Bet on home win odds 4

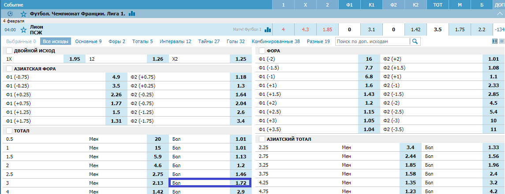point(284,29)
